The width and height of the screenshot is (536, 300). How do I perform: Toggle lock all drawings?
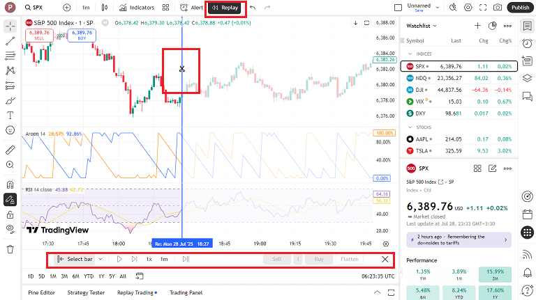tap(10, 214)
